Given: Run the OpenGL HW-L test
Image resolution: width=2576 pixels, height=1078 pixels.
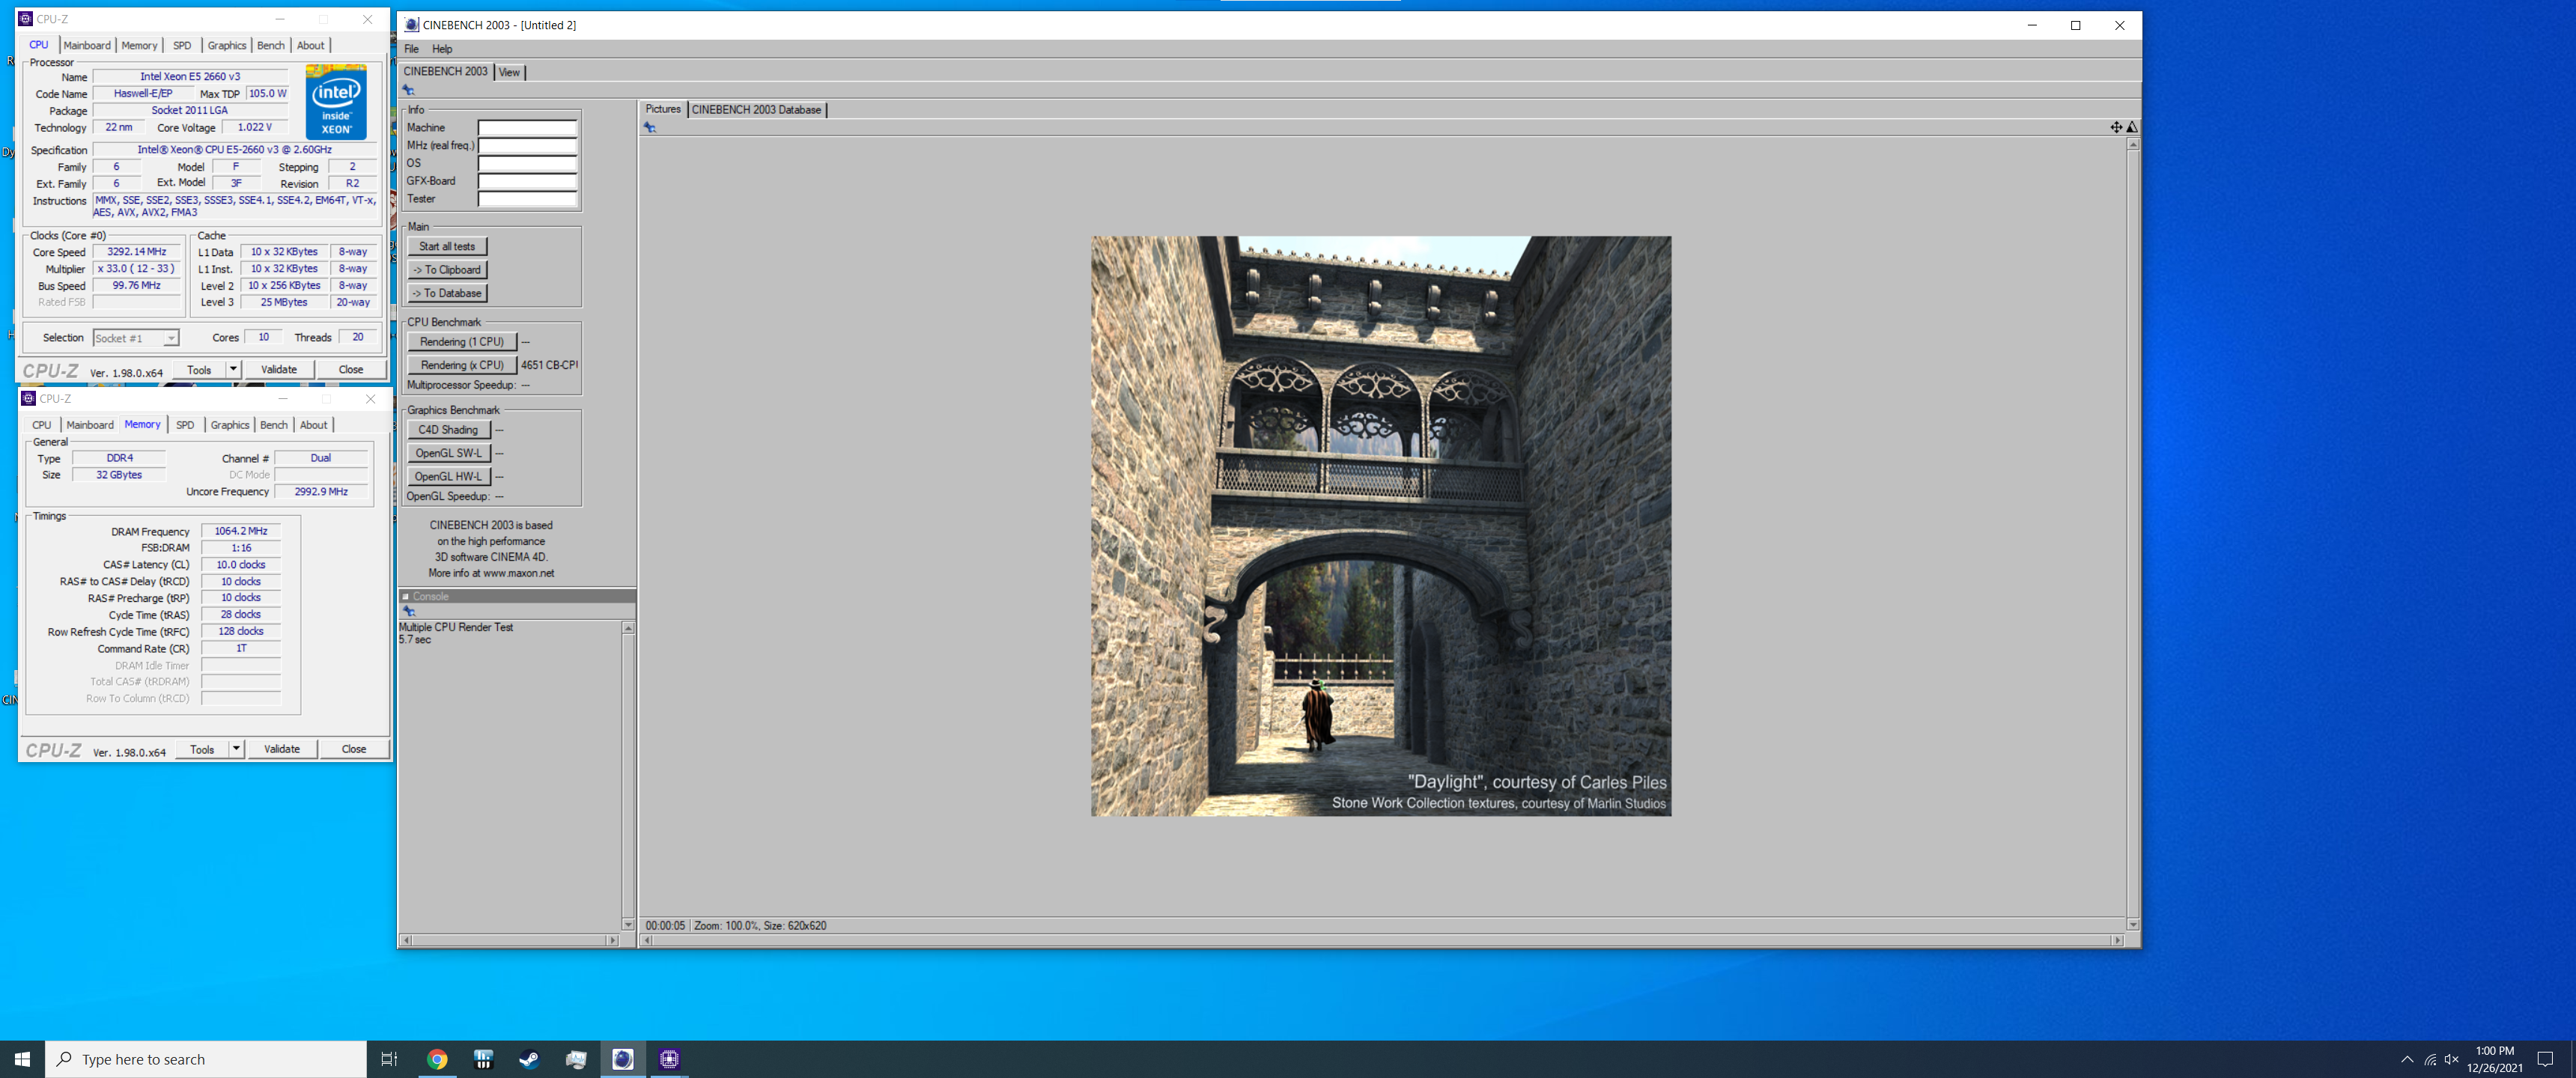Looking at the screenshot, I should pyautogui.click(x=448, y=477).
